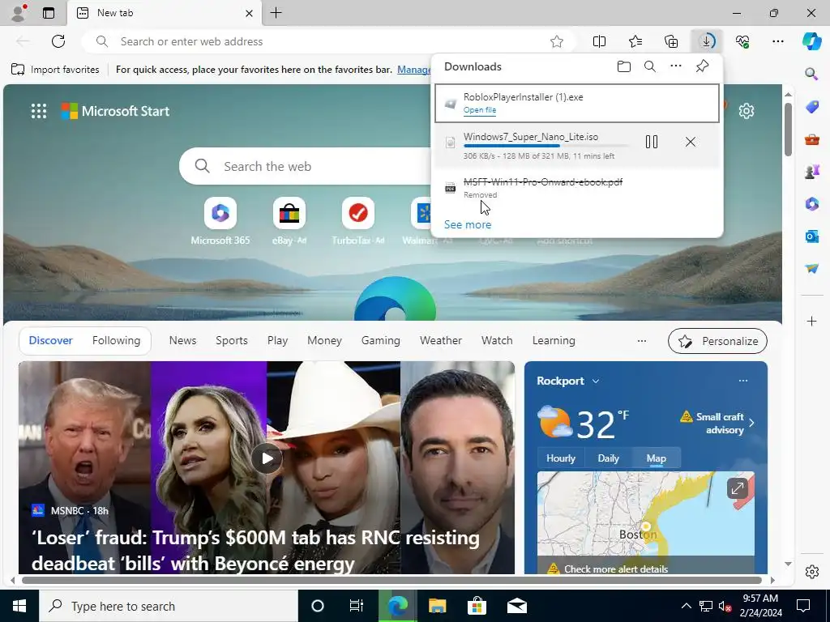
Task: Open downloads folder icon in panel
Action: (624, 66)
